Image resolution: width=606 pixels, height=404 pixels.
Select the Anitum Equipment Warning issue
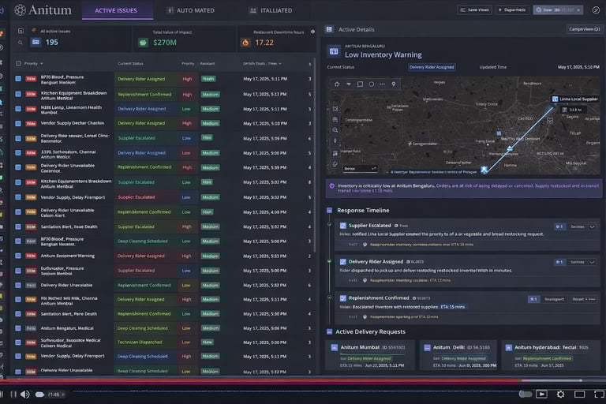pos(68,256)
